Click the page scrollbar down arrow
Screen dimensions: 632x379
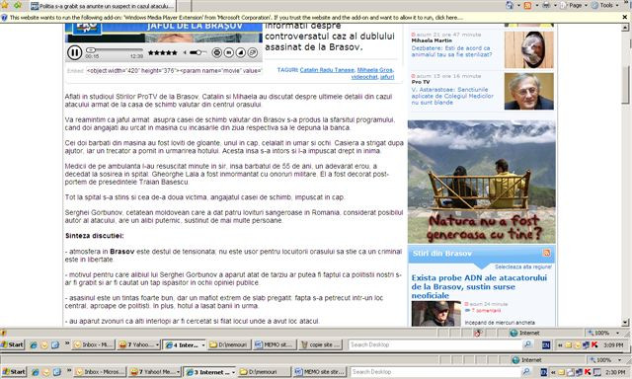625,322
